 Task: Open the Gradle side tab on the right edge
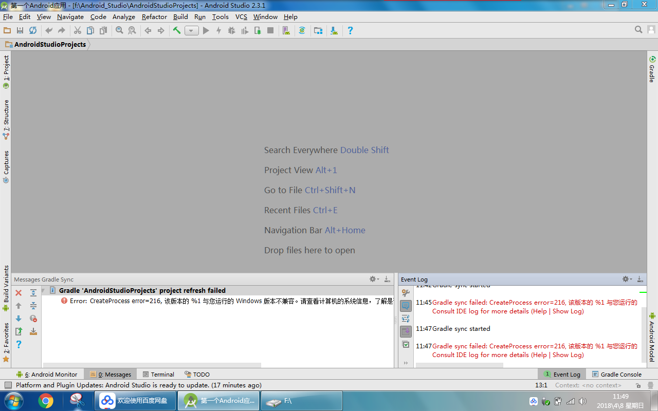pos(652,69)
